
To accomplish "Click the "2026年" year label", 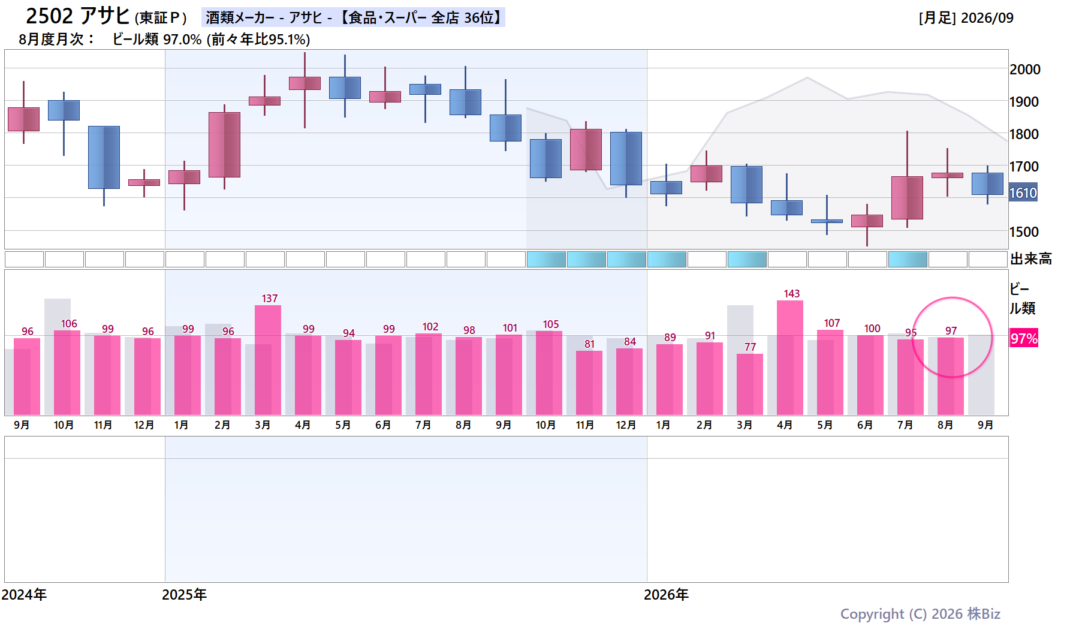I will [667, 595].
